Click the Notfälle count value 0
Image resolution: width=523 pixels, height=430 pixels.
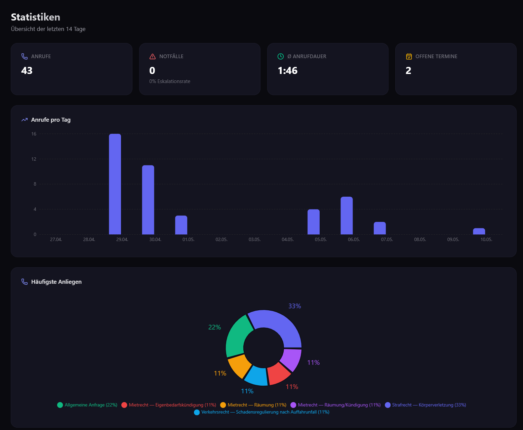click(x=152, y=71)
